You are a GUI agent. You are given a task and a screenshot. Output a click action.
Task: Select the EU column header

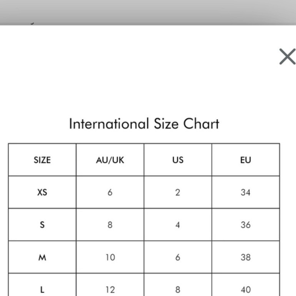[246, 160]
